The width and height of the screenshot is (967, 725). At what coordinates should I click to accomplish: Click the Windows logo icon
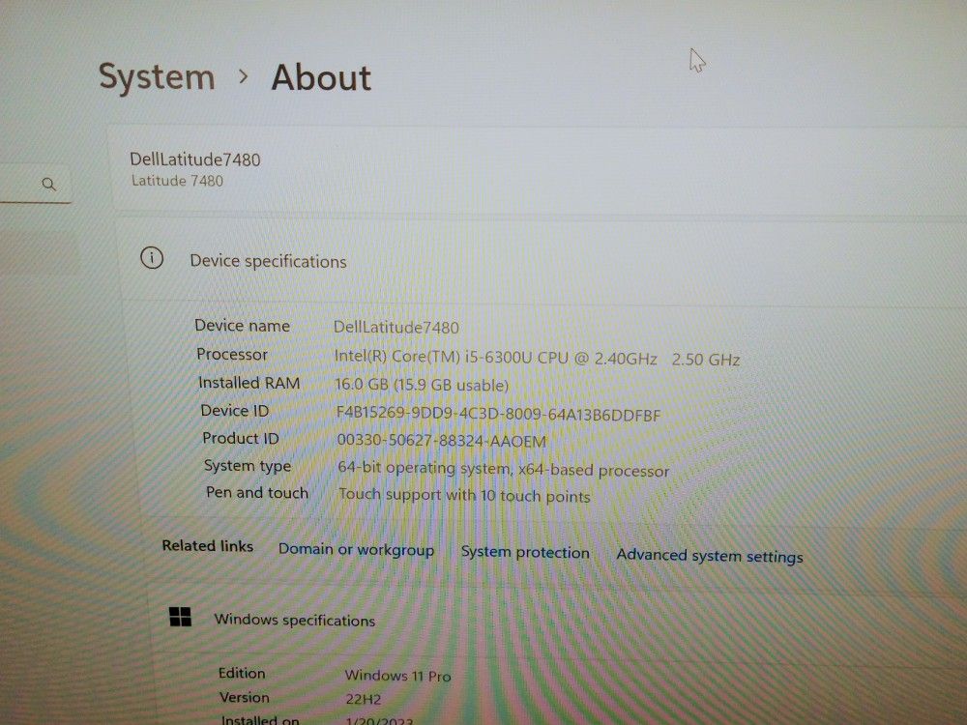(x=180, y=617)
